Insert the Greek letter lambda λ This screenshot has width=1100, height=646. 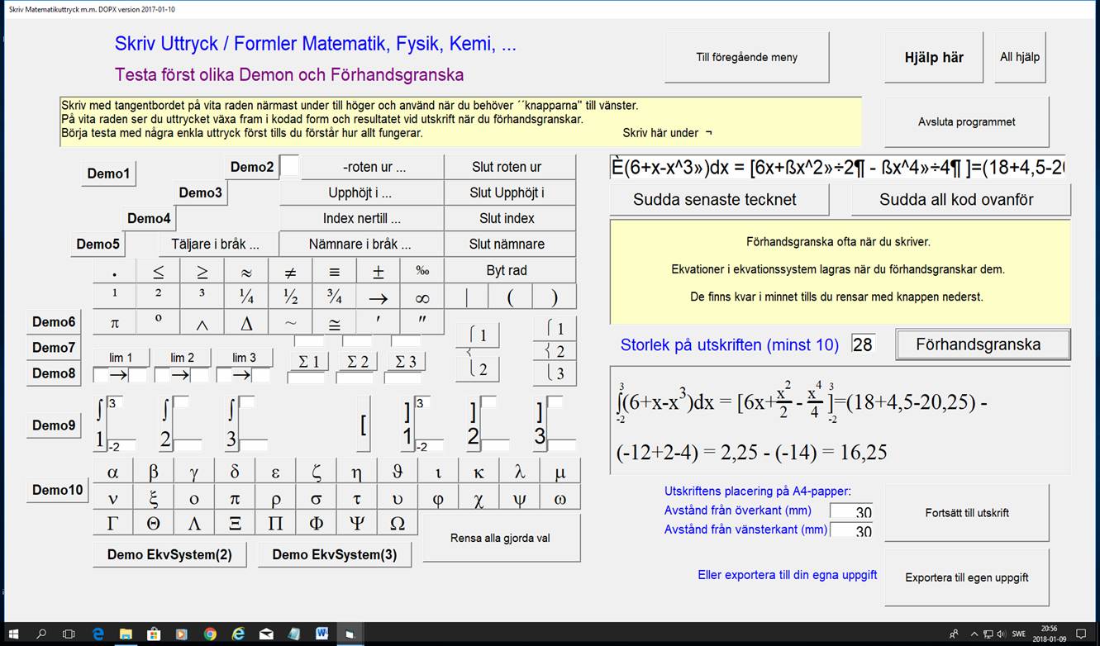coord(519,472)
